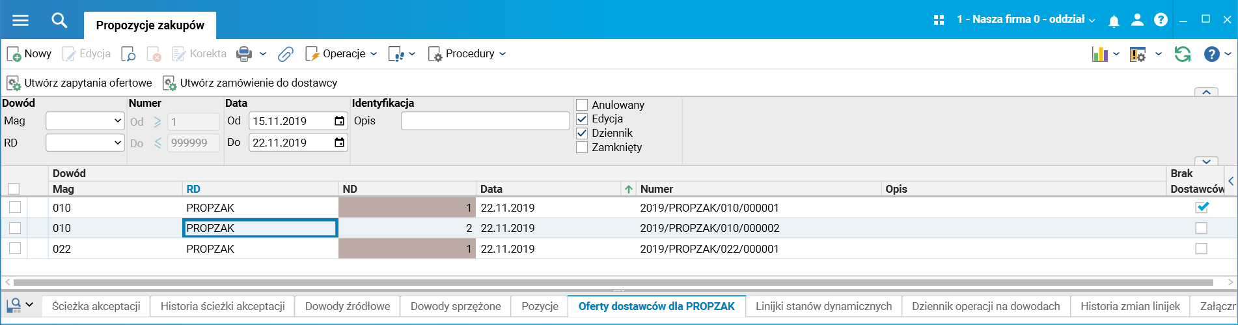Collapse the filter panel with up chevron
The height and width of the screenshot is (325, 1238).
(1207, 92)
